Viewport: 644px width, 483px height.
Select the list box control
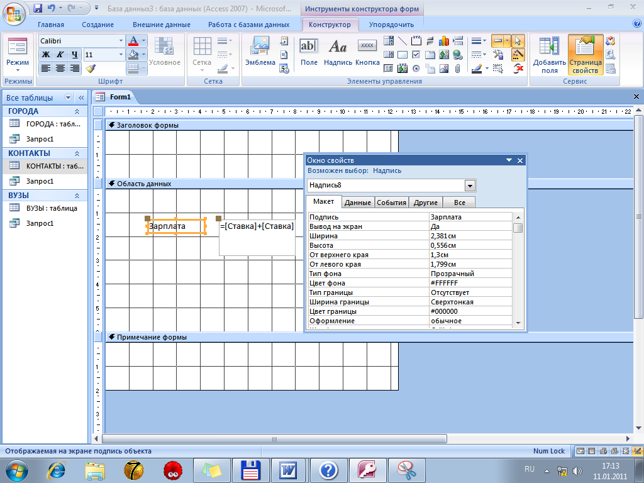pyautogui.click(x=389, y=55)
